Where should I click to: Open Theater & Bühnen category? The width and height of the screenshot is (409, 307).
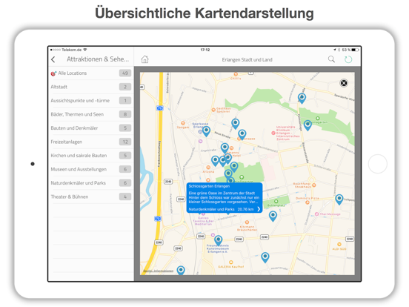91,197
